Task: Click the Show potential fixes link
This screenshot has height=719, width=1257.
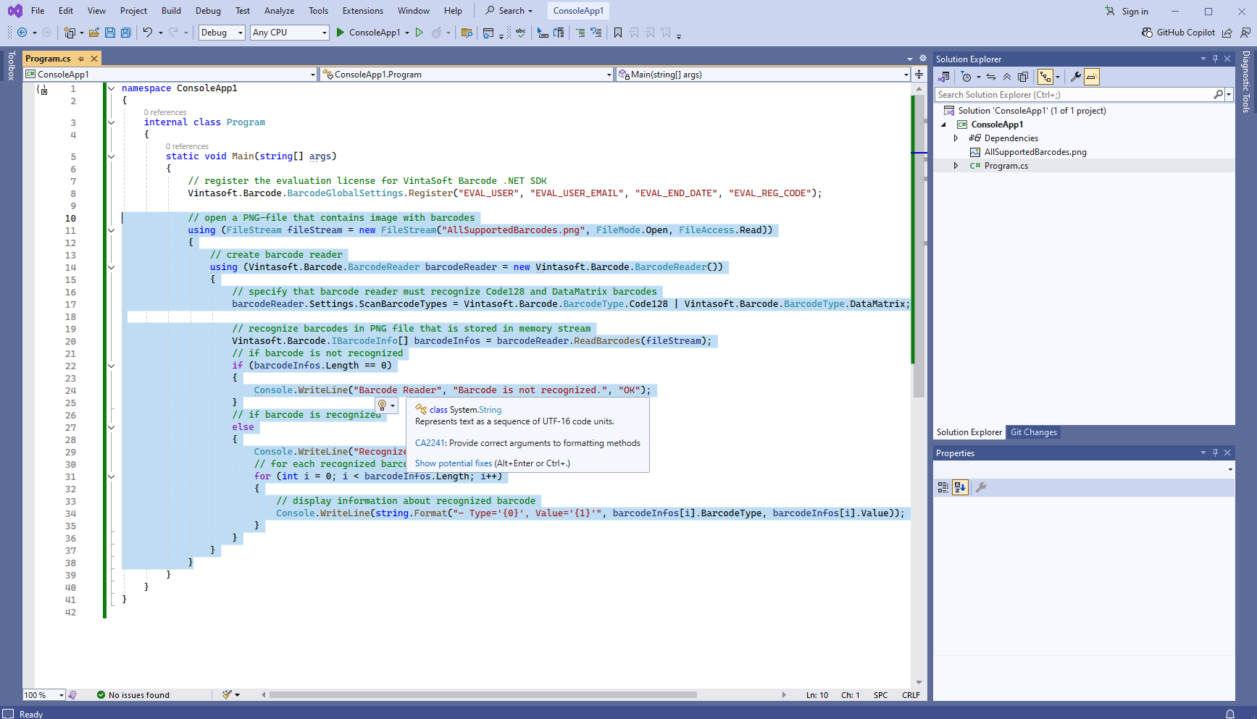Action: 454,463
